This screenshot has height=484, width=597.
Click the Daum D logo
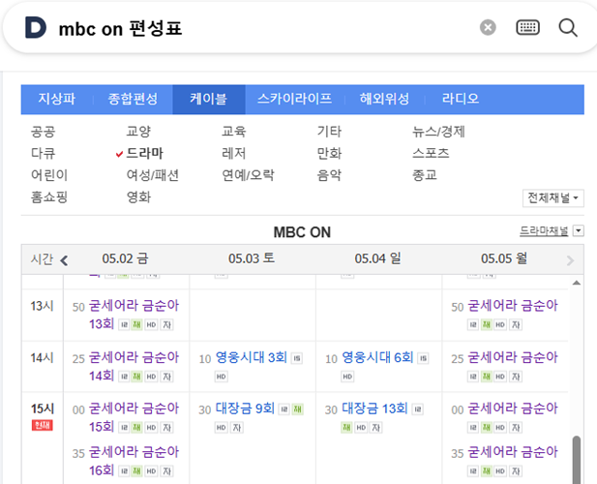(x=36, y=28)
